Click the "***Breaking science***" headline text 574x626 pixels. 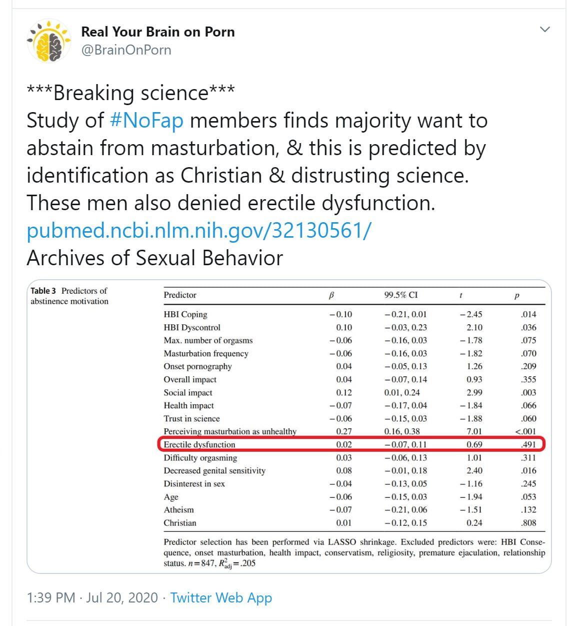[130, 93]
